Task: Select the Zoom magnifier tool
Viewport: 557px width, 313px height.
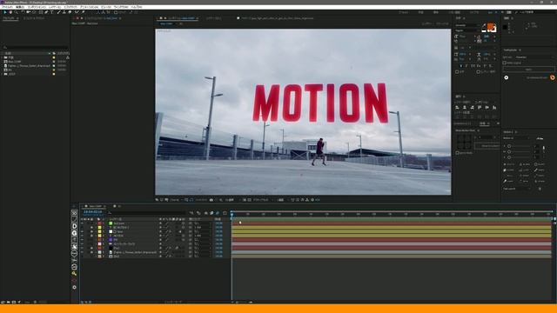Action: pos(17,12)
